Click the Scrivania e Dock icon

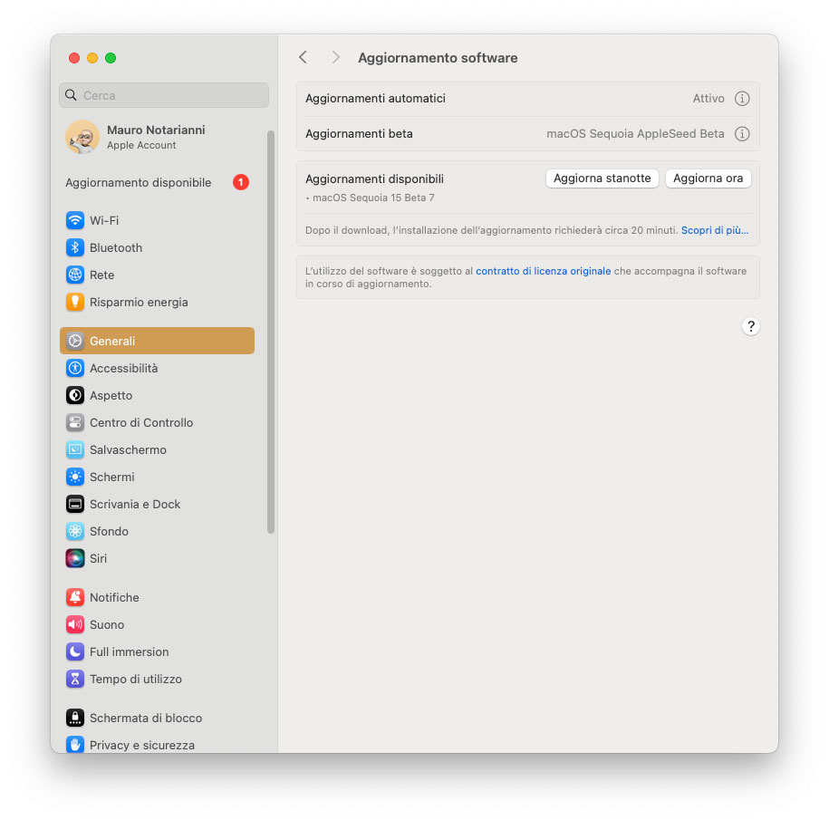point(75,504)
